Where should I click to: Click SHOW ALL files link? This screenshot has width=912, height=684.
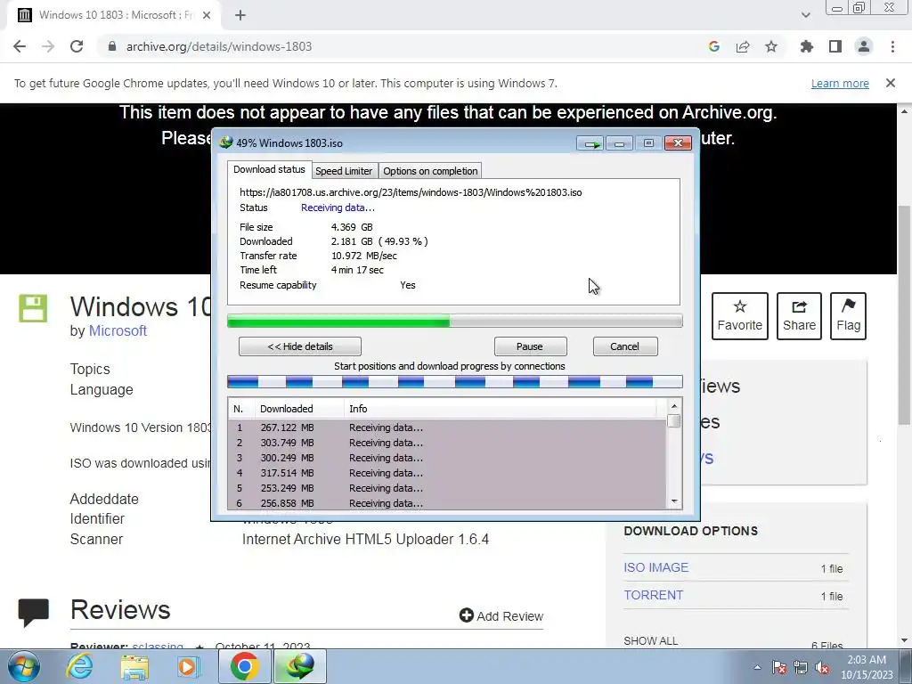[650, 641]
